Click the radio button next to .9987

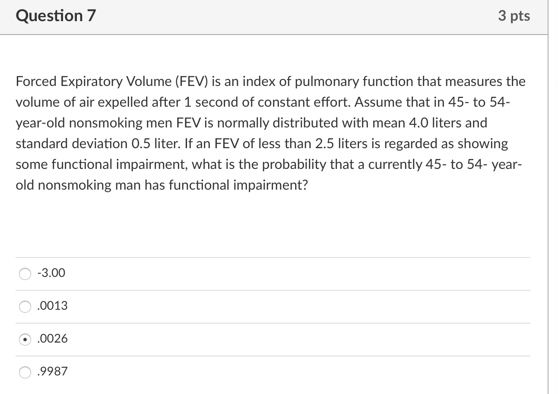tap(25, 372)
